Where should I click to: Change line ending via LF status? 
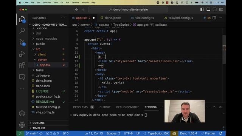[x=138, y=133]
